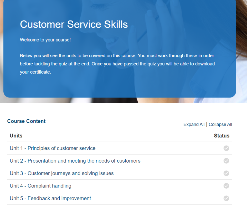This screenshot has height=207, width=247.
Task: Click the Unit 2 status checkmark icon
Action: point(226,161)
